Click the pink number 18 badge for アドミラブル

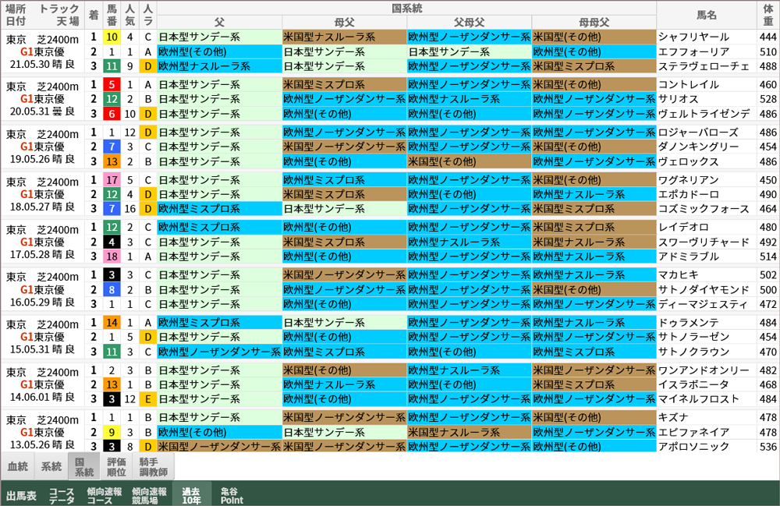click(x=112, y=256)
